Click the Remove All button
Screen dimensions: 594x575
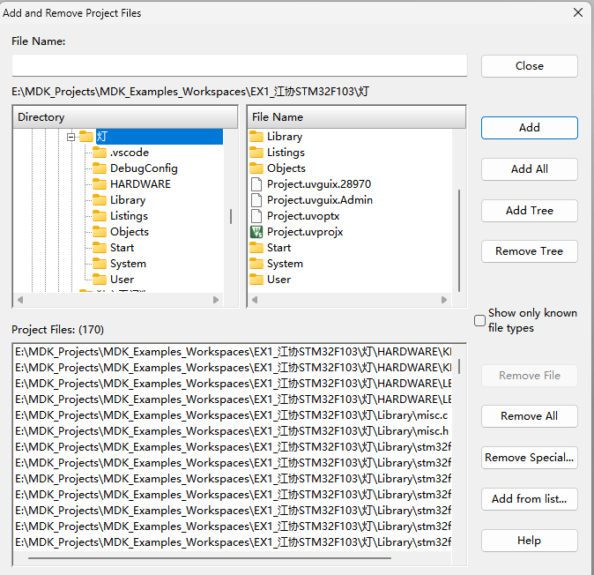[529, 416]
